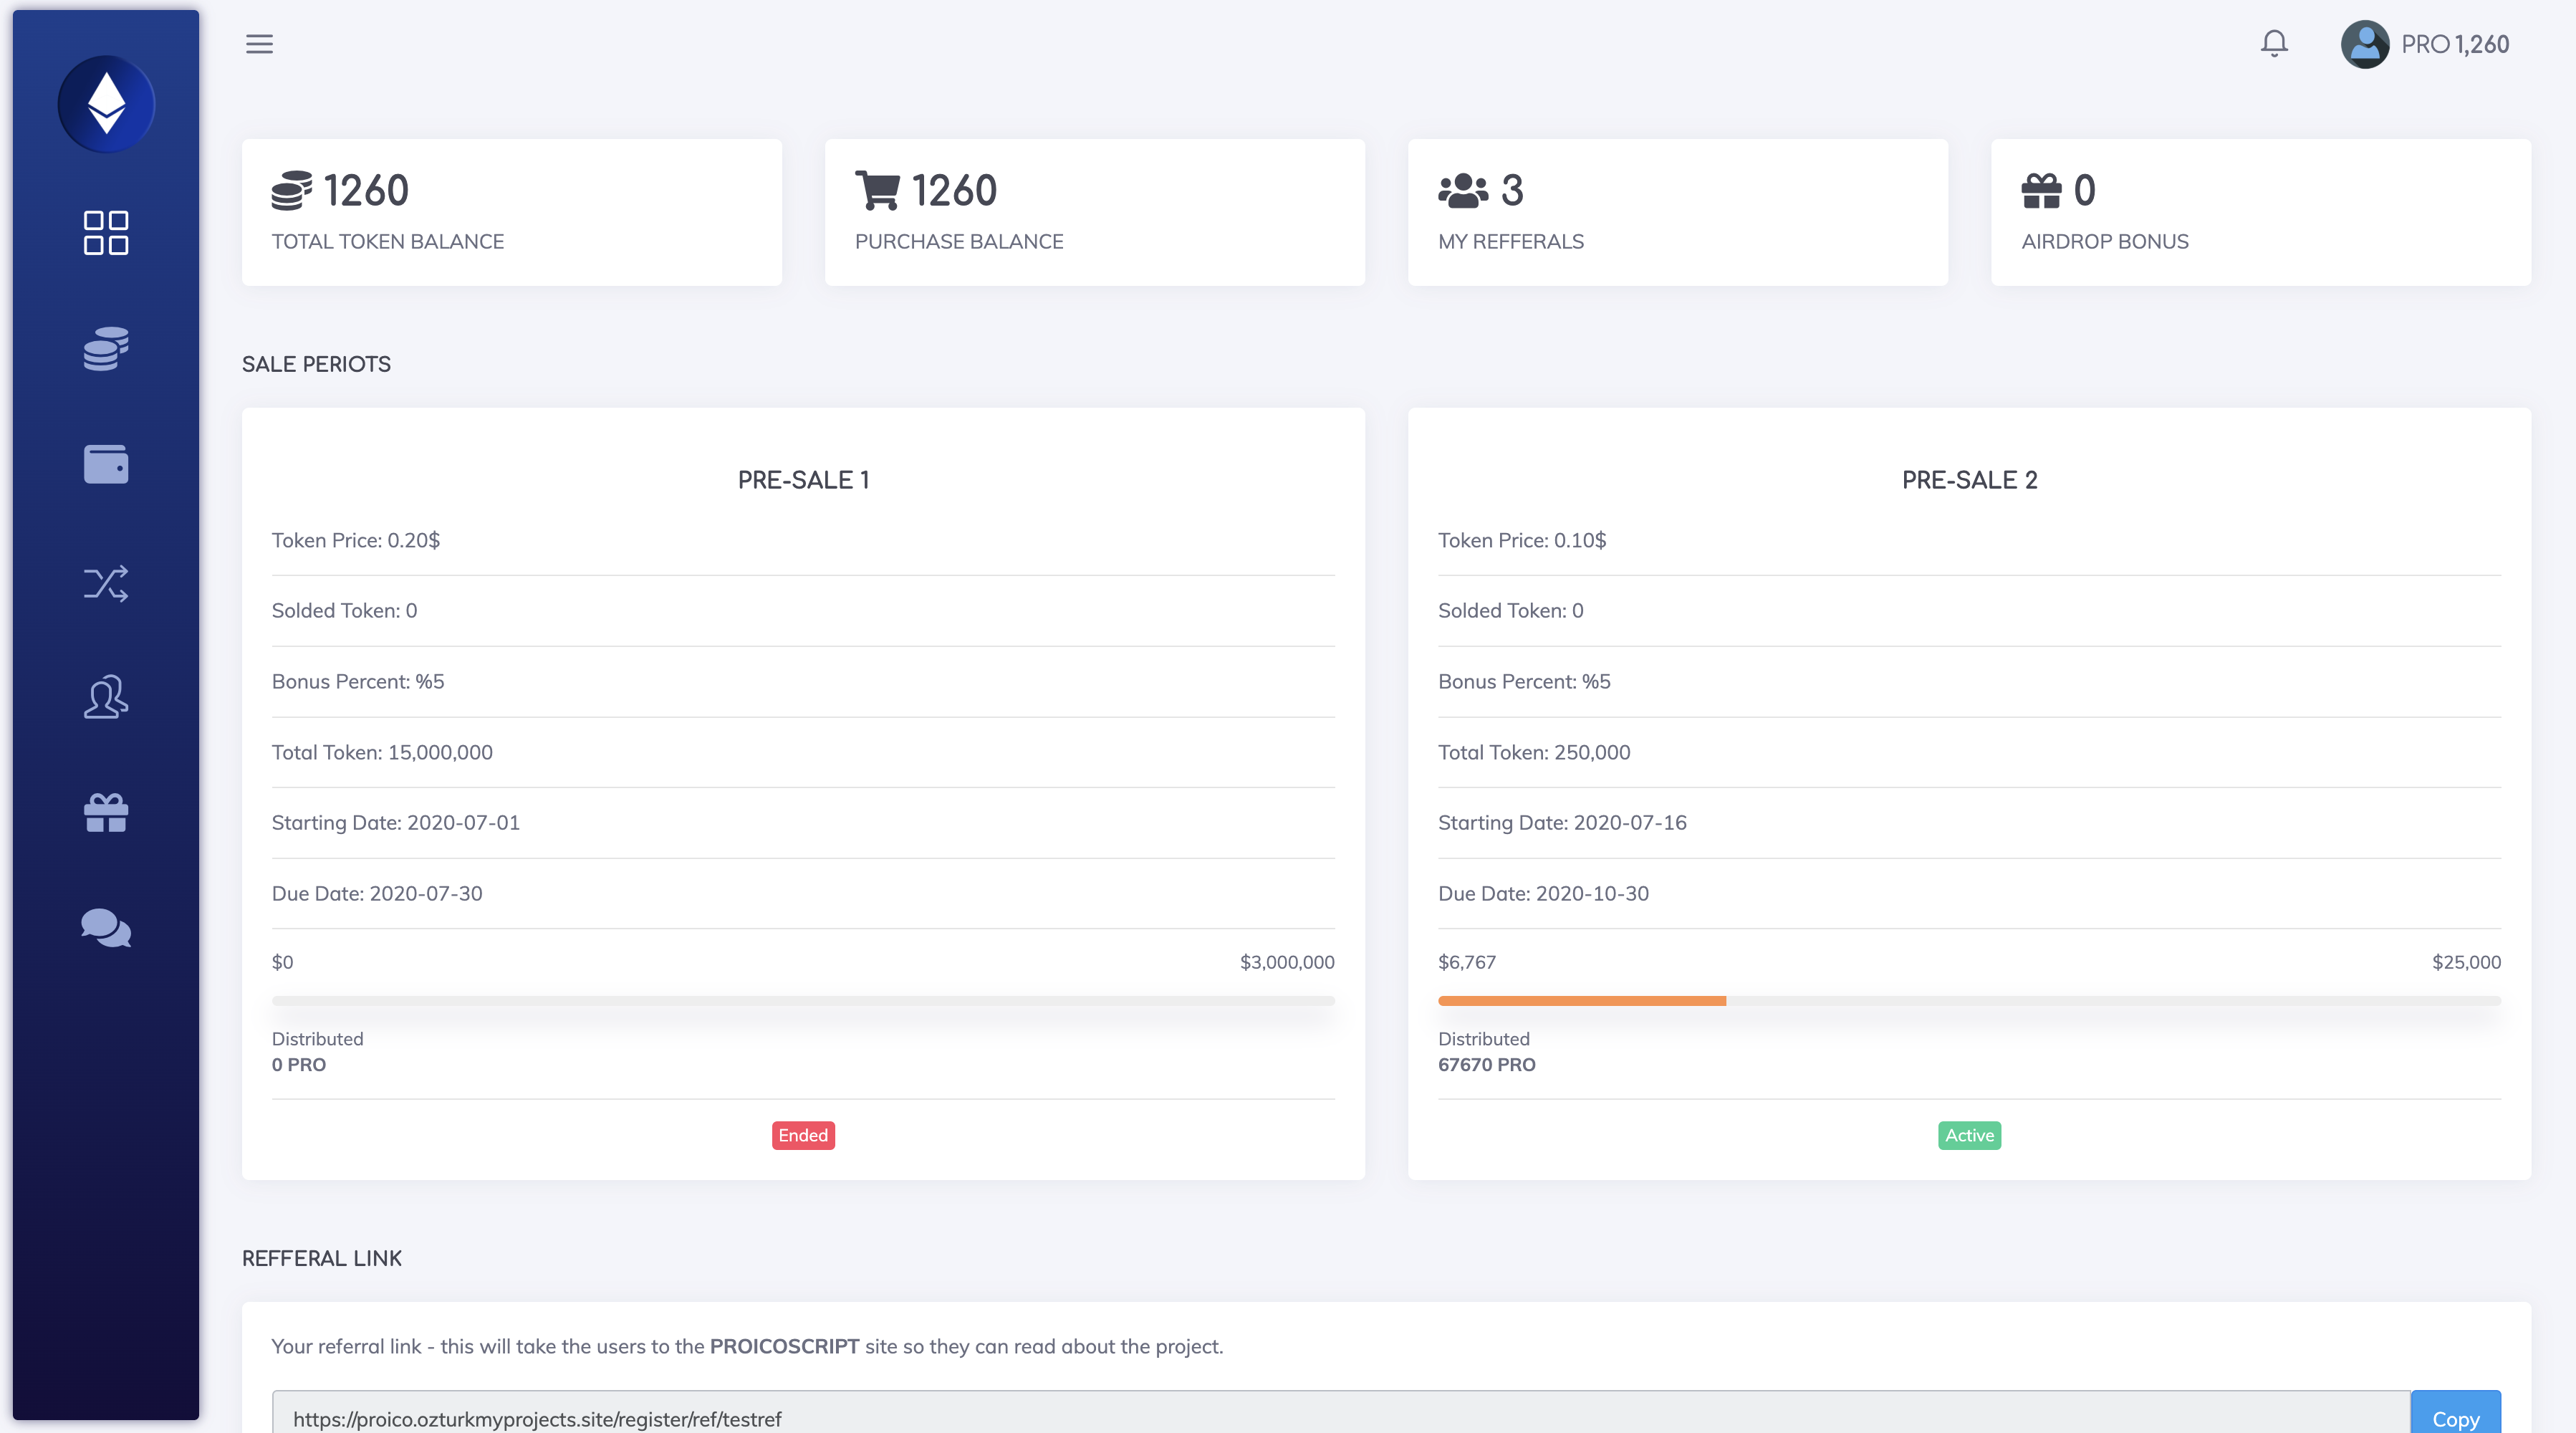This screenshot has height=1433, width=2576.
Task: Click the red Ended badge
Action: point(803,1135)
